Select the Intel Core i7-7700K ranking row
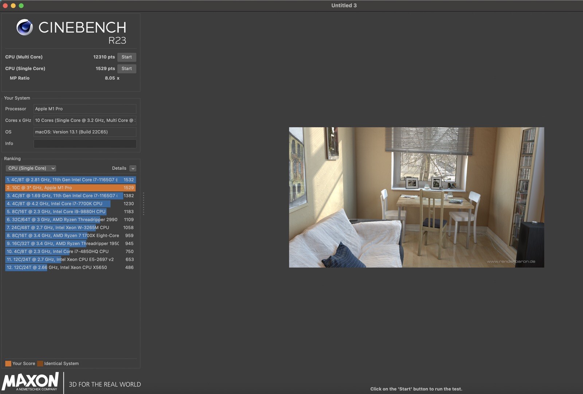Viewport: 583px width, 394px height. [70, 204]
